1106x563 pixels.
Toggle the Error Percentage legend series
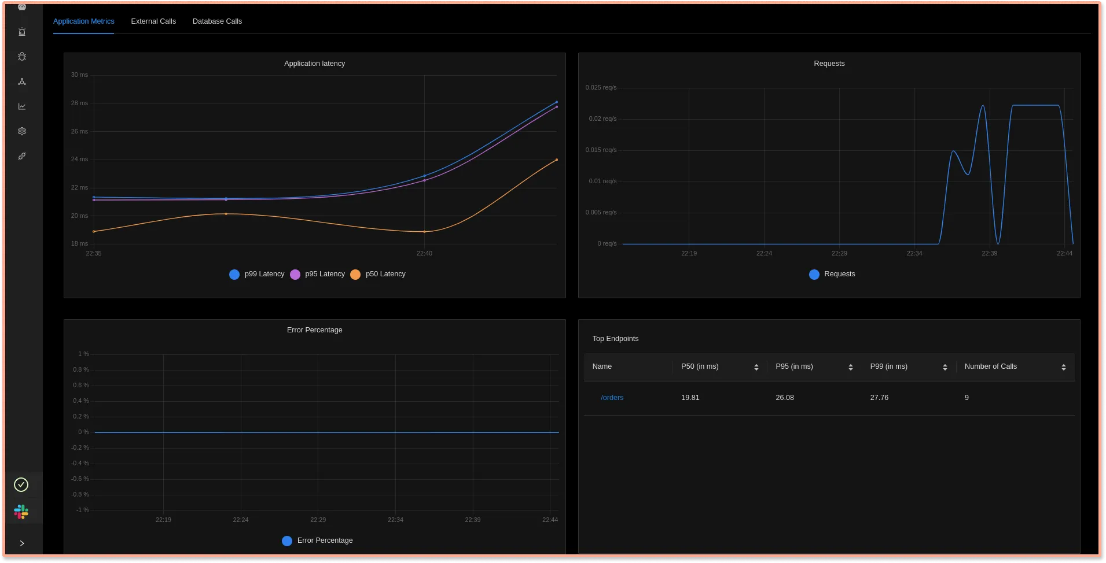[317, 540]
